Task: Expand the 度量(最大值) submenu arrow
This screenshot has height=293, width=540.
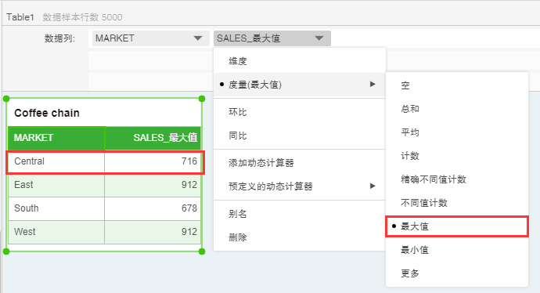Action: (x=373, y=84)
